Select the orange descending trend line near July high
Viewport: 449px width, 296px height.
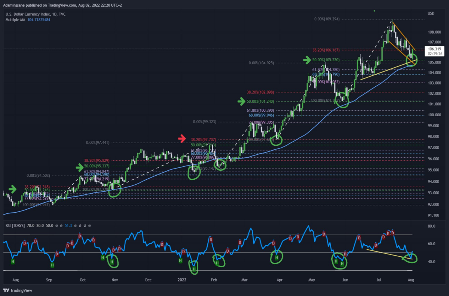404,36
